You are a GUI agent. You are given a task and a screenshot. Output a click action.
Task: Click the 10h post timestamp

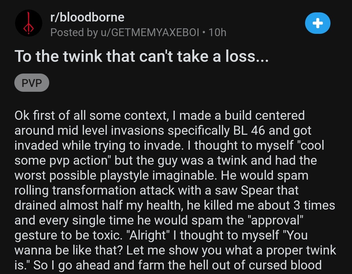217,32
